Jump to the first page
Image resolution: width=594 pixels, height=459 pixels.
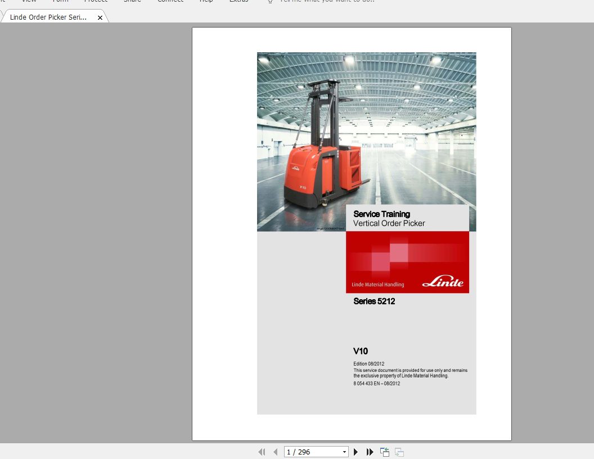[262, 452]
